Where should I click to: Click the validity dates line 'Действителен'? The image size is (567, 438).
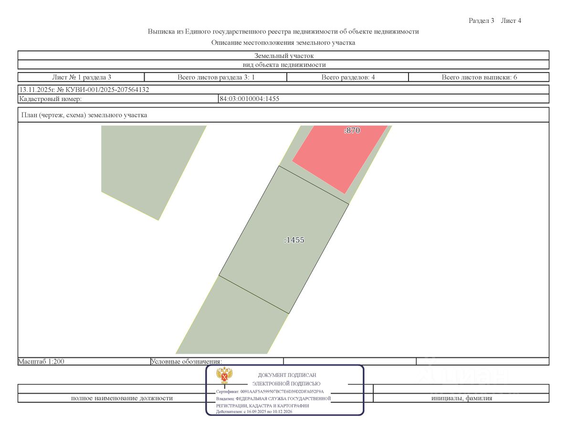click(x=254, y=412)
